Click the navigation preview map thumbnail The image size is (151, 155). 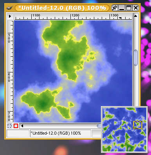pyautogui.click(x=124, y=130)
